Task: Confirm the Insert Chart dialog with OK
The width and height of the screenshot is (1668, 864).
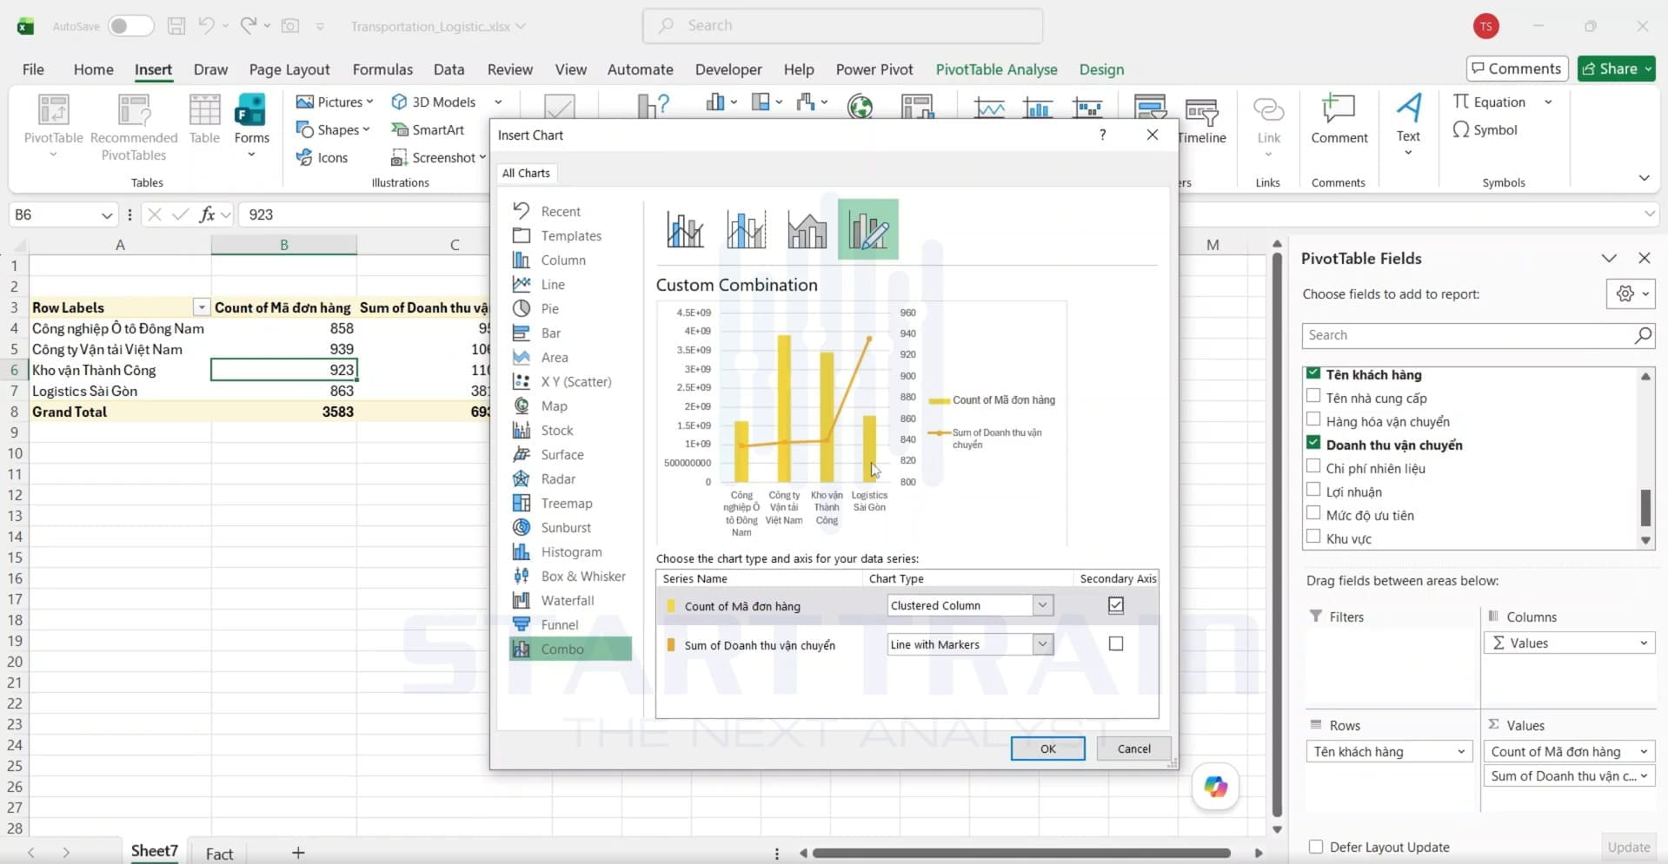Action: (x=1047, y=749)
